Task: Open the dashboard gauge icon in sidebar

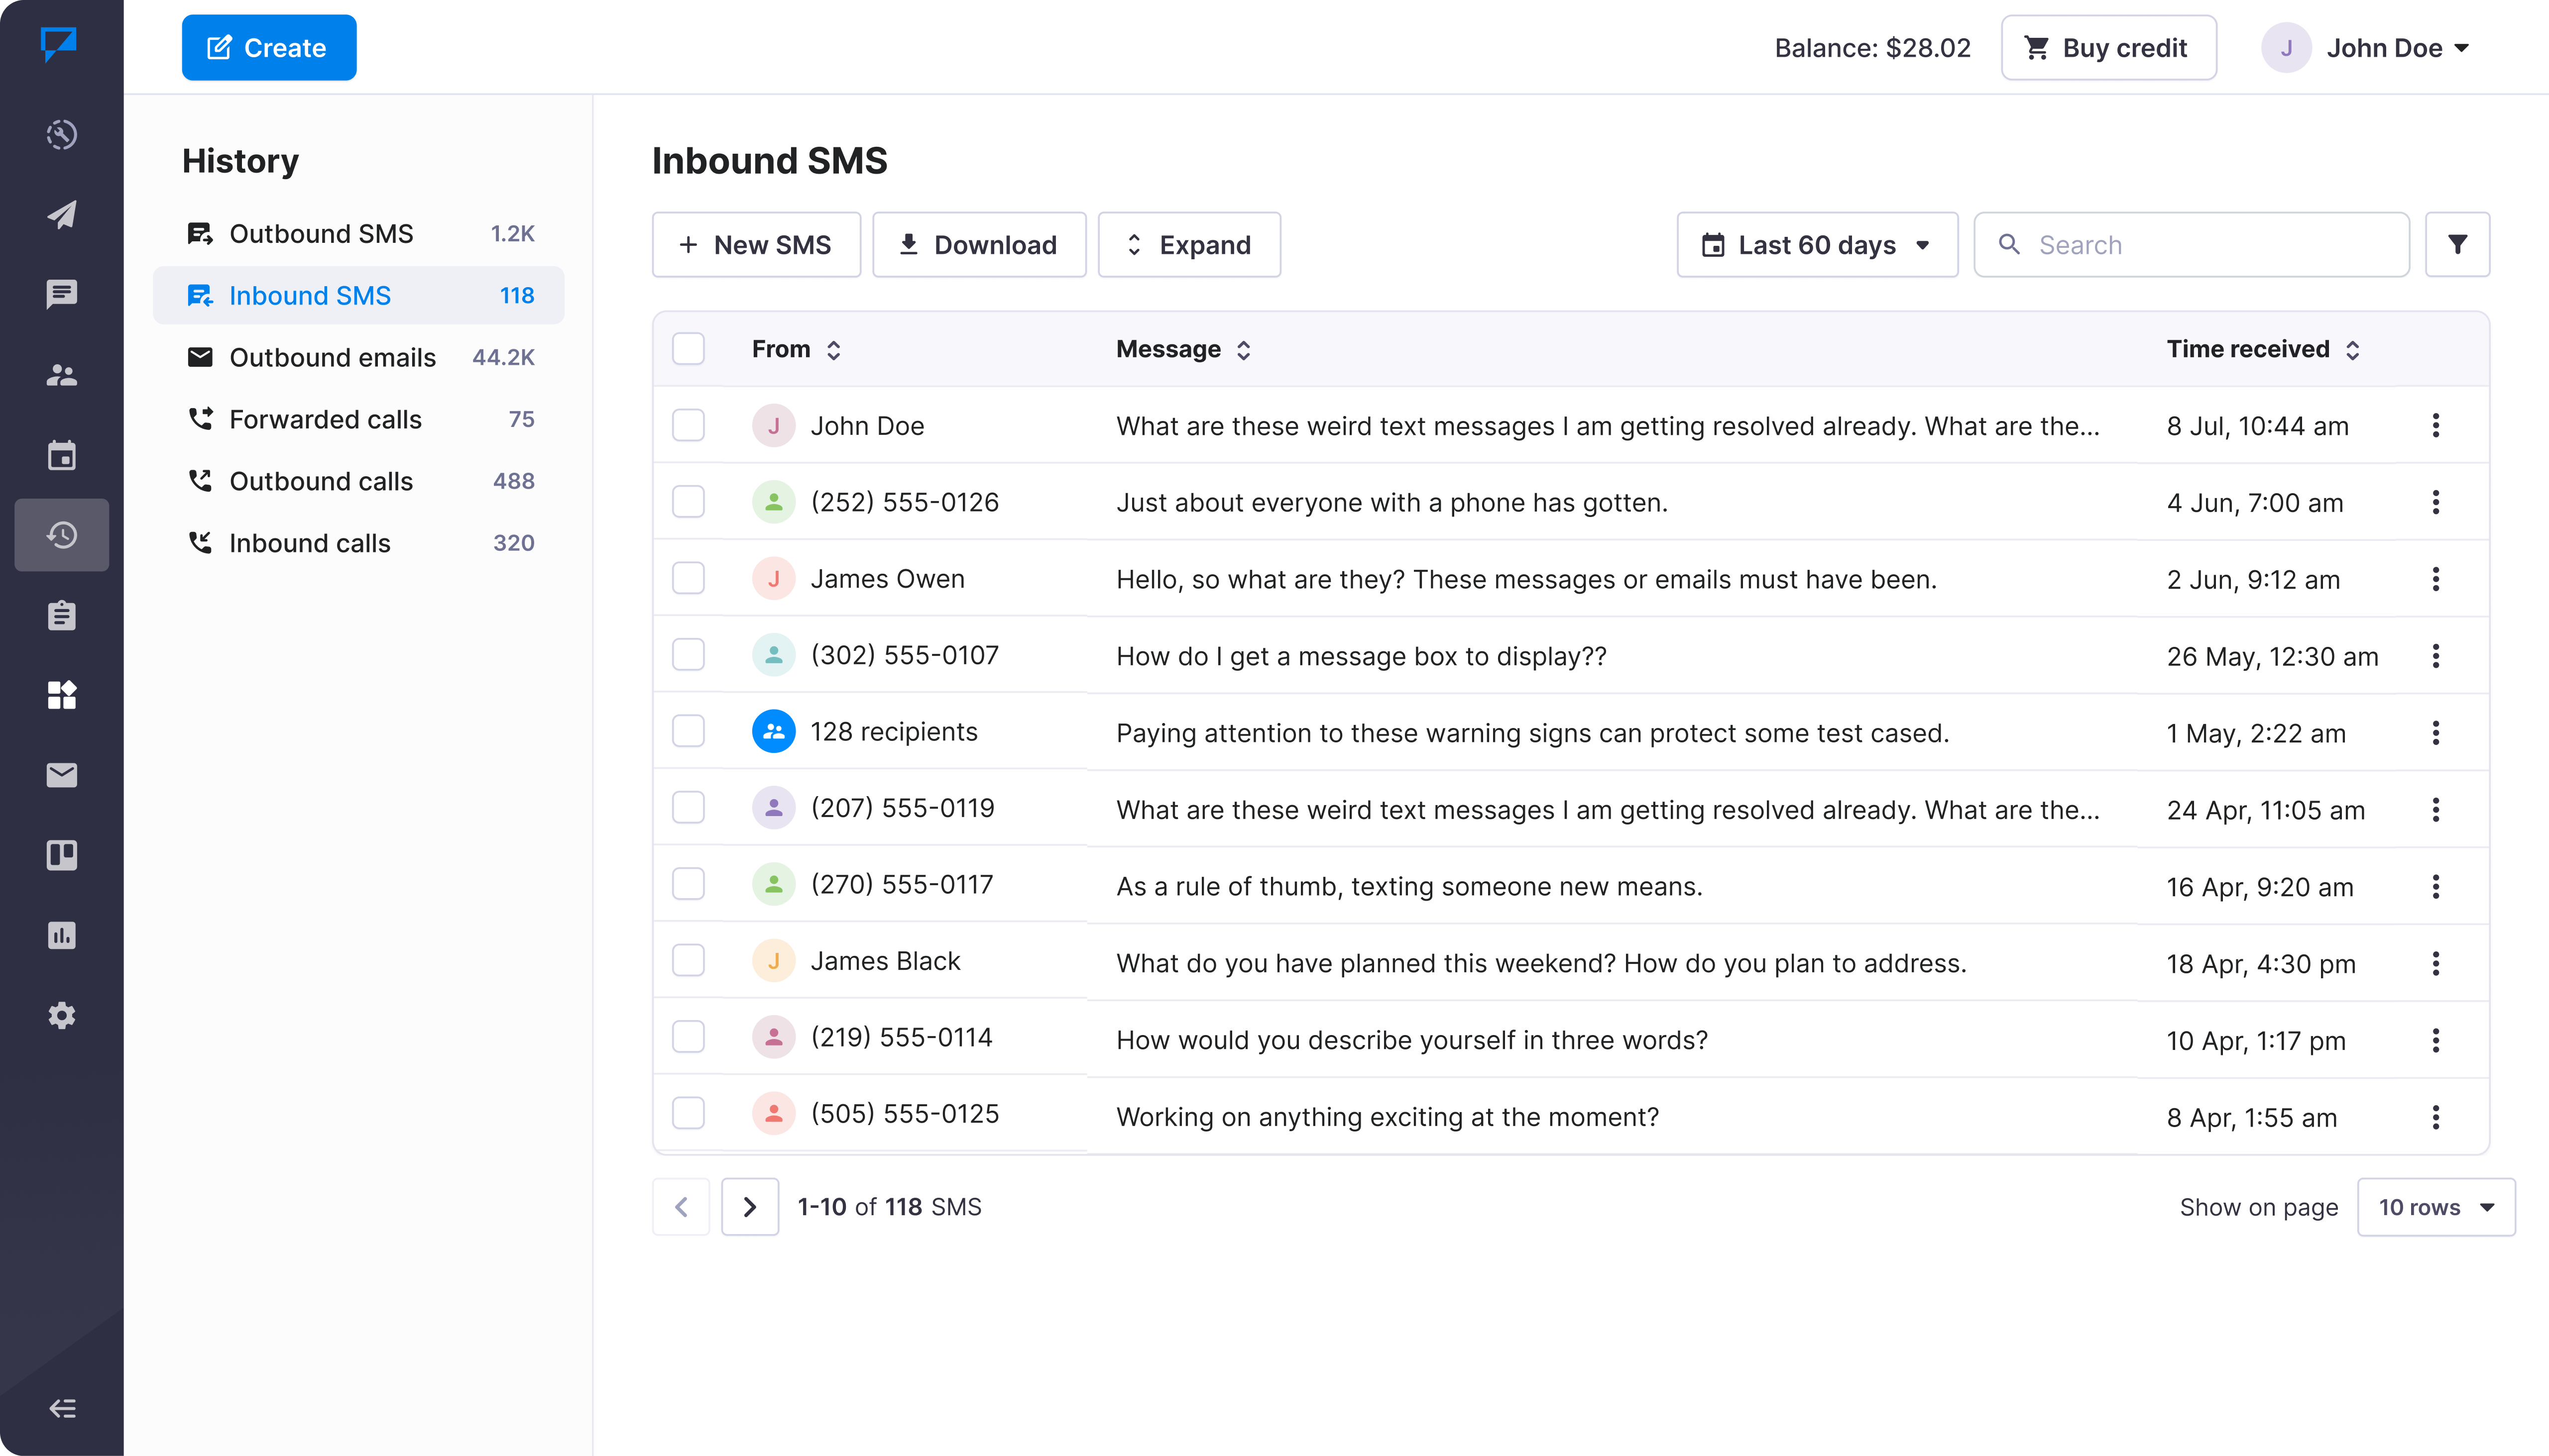Action: click(x=62, y=134)
